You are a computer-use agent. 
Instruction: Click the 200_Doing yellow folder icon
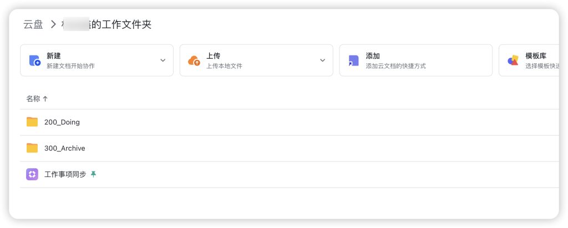click(32, 122)
